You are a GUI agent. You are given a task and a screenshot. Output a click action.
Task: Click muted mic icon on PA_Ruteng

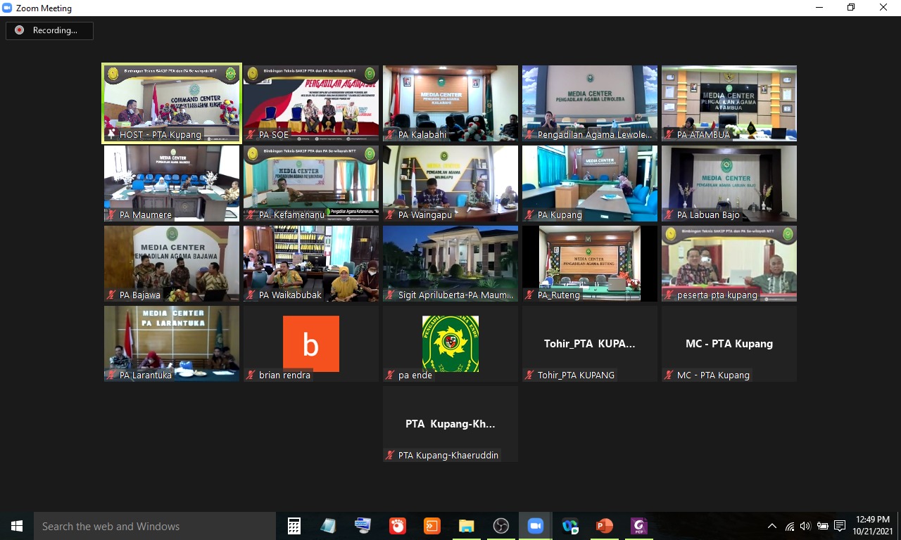click(529, 295)
